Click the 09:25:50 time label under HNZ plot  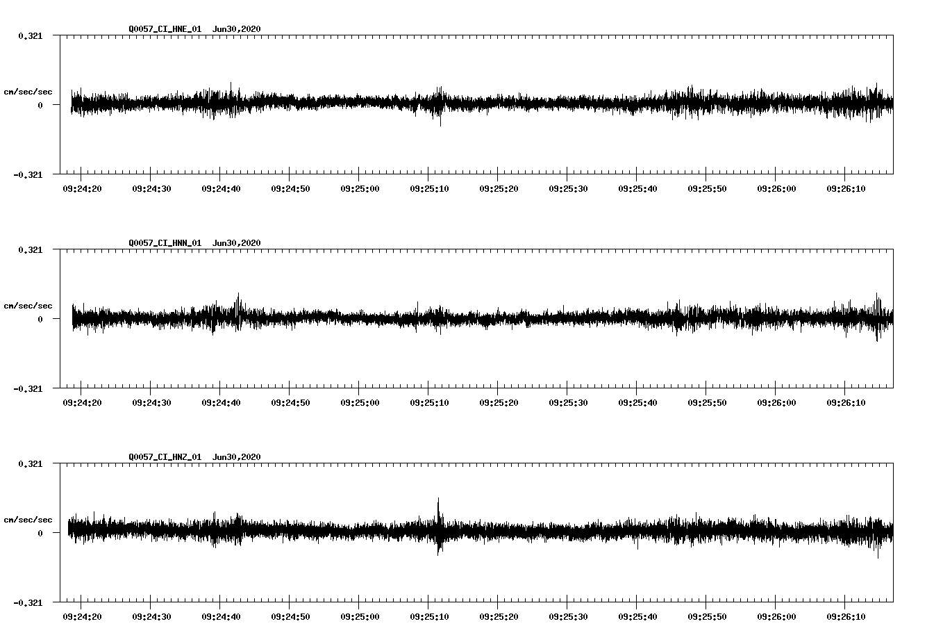(707, 617)
